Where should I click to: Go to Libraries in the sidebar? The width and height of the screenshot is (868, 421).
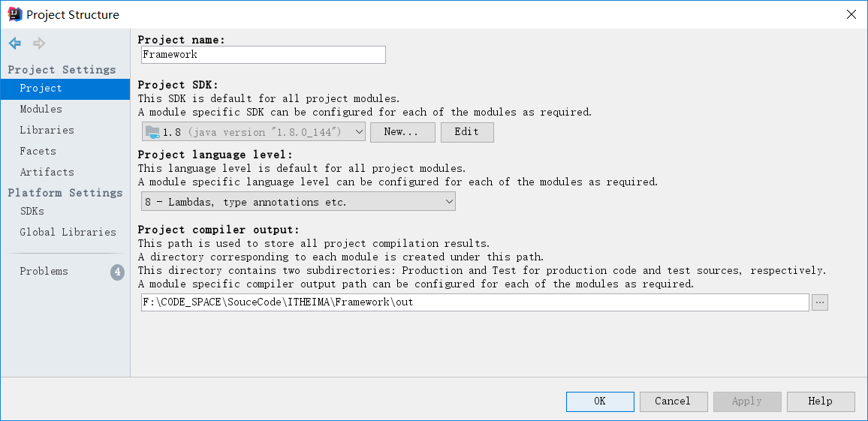[x=47, y=131]
